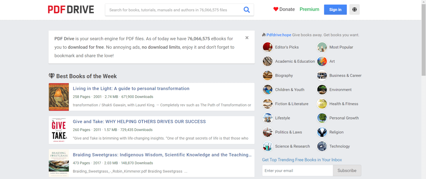Click the red heart Donate icon
This screenshot has width=426, height=179.
coord(276,9)
